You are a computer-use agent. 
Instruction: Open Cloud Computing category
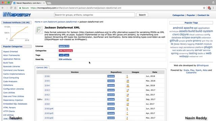point(11,78)
